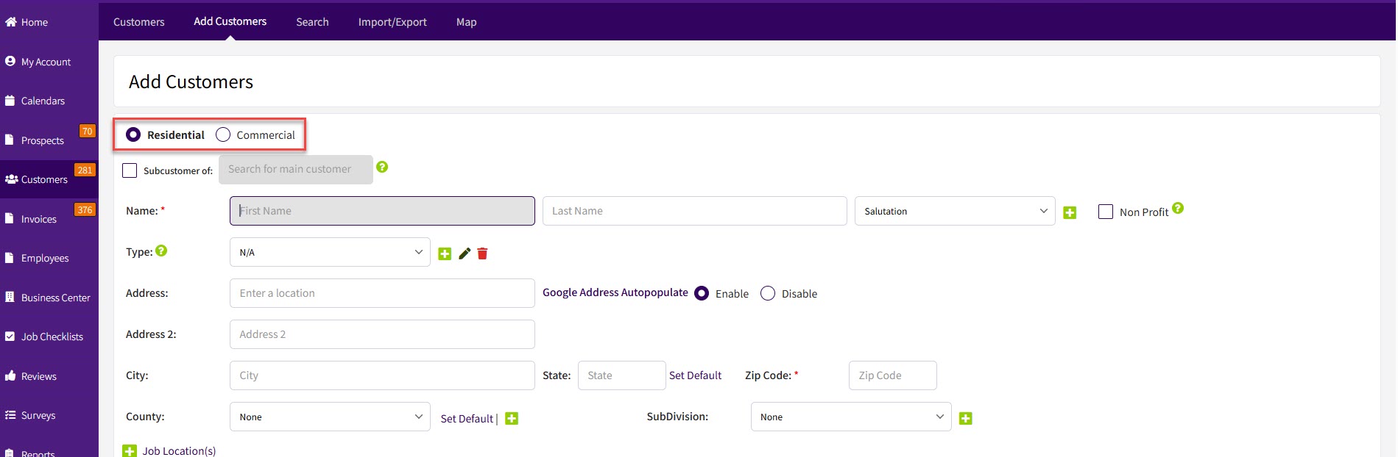The width and height of the screenshot is (1398, 457).
Task: Enable Google Address Autopopulate
Action: click(x=702, y=293)
